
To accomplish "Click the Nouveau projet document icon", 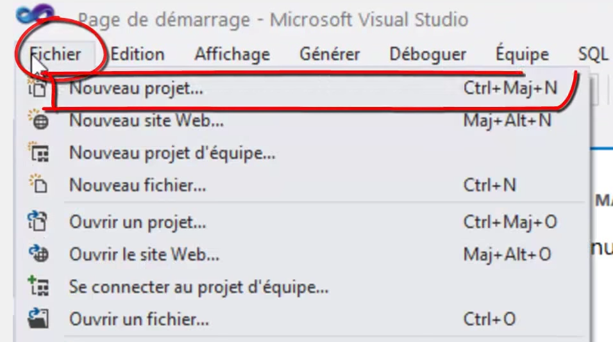I will 38,88.
